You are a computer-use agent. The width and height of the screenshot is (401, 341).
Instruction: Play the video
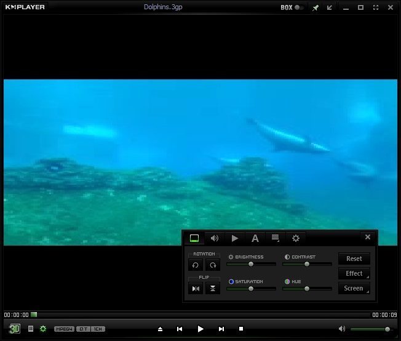click(200, 329)
